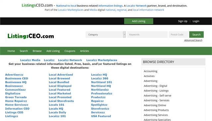This screenshot has width=212, height=121.
Task: Browse the Advertising - Digital category
Action: [x=155, y=86]
